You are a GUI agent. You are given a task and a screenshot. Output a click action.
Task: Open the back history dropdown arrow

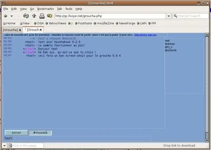click(12, 16)
